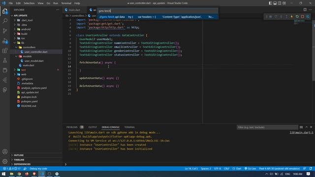Open editor More Actions menu
Image resolution: width=315 pixels, height=177 pixels.
[x=311, y=10]
